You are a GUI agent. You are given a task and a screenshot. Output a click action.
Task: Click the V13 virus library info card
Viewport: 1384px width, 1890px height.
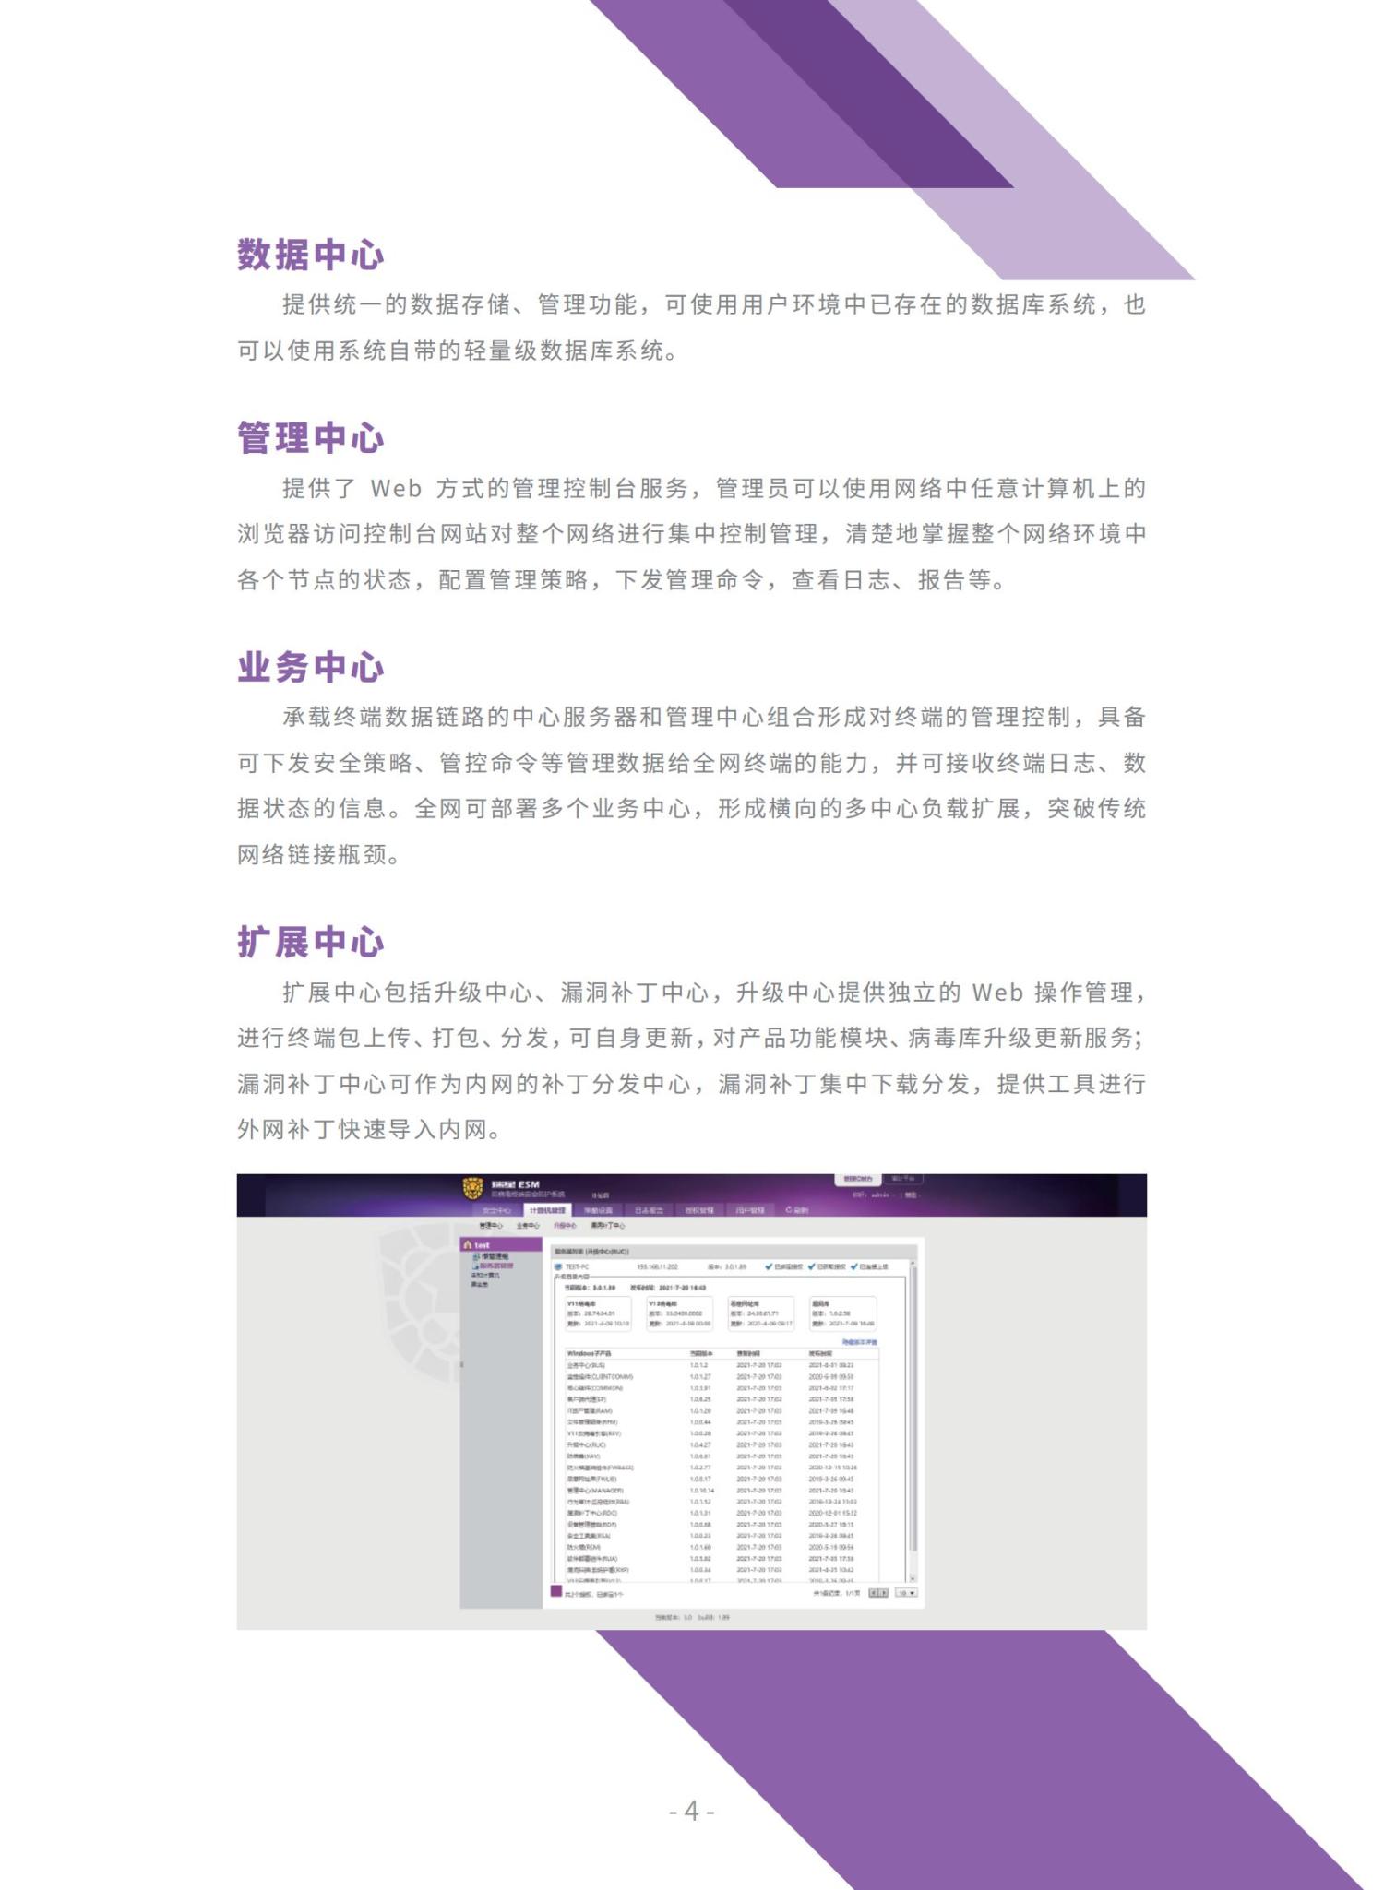pos(680,1313)
